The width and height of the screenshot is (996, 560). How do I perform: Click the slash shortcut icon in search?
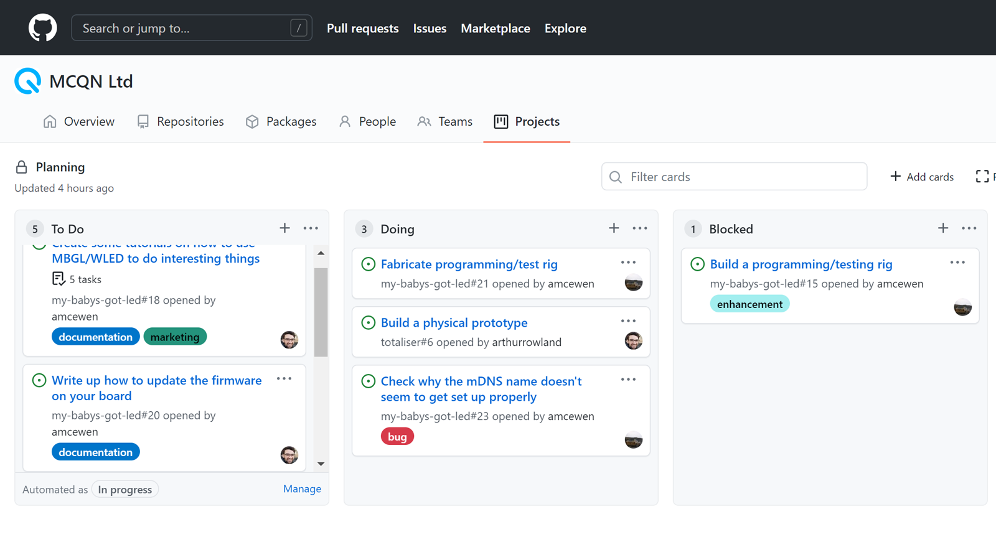pos(299,28)
